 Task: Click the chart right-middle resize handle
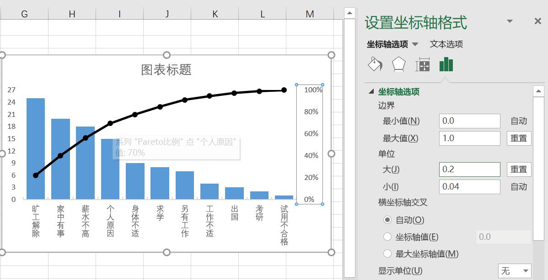pyautogui.click(x=331, y=153)
